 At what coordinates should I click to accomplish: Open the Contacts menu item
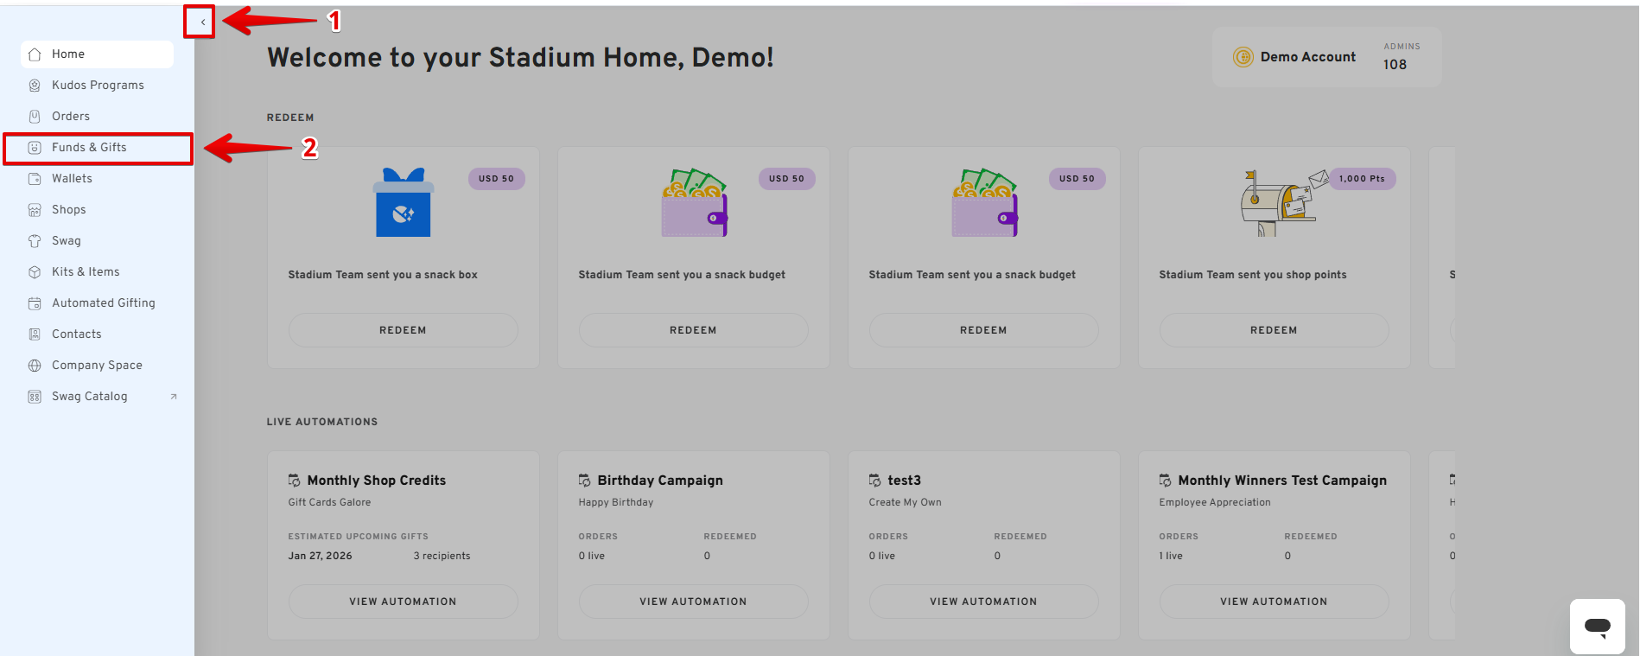(76, 334)
